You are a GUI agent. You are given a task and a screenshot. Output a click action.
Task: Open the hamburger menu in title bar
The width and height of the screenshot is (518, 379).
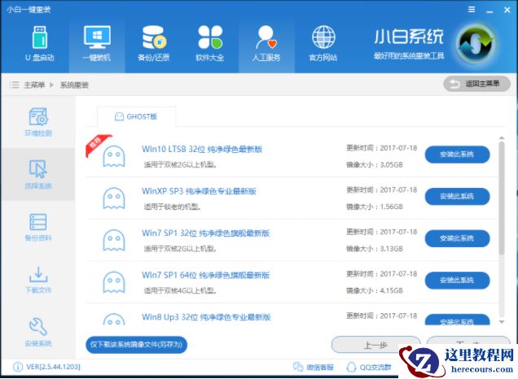coord(472,10)
